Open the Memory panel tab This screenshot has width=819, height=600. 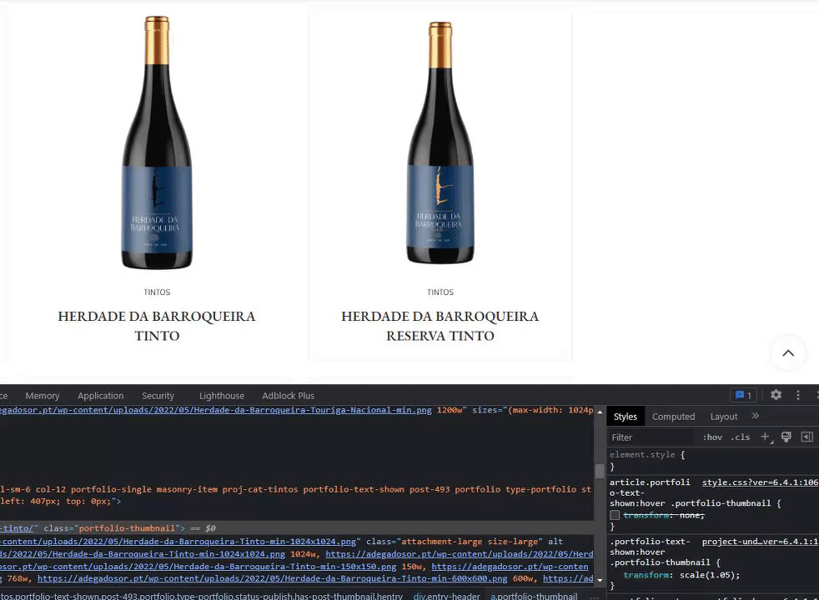click(x=43, y=396)
